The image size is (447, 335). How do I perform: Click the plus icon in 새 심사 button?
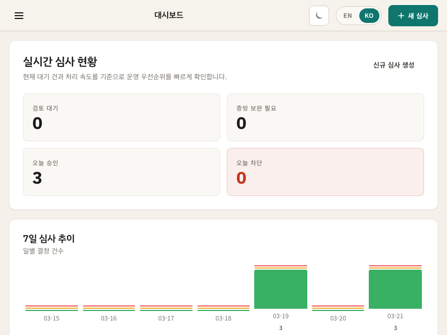(x=402, y=16)
